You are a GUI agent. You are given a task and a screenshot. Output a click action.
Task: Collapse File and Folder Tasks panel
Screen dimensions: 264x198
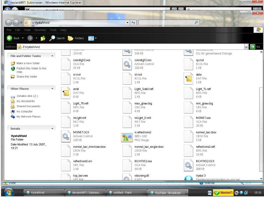click(52, 56)
